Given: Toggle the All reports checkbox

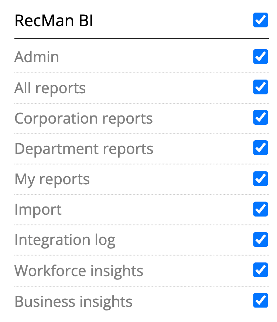Looking at the screenshot, I should coord(260,87).
